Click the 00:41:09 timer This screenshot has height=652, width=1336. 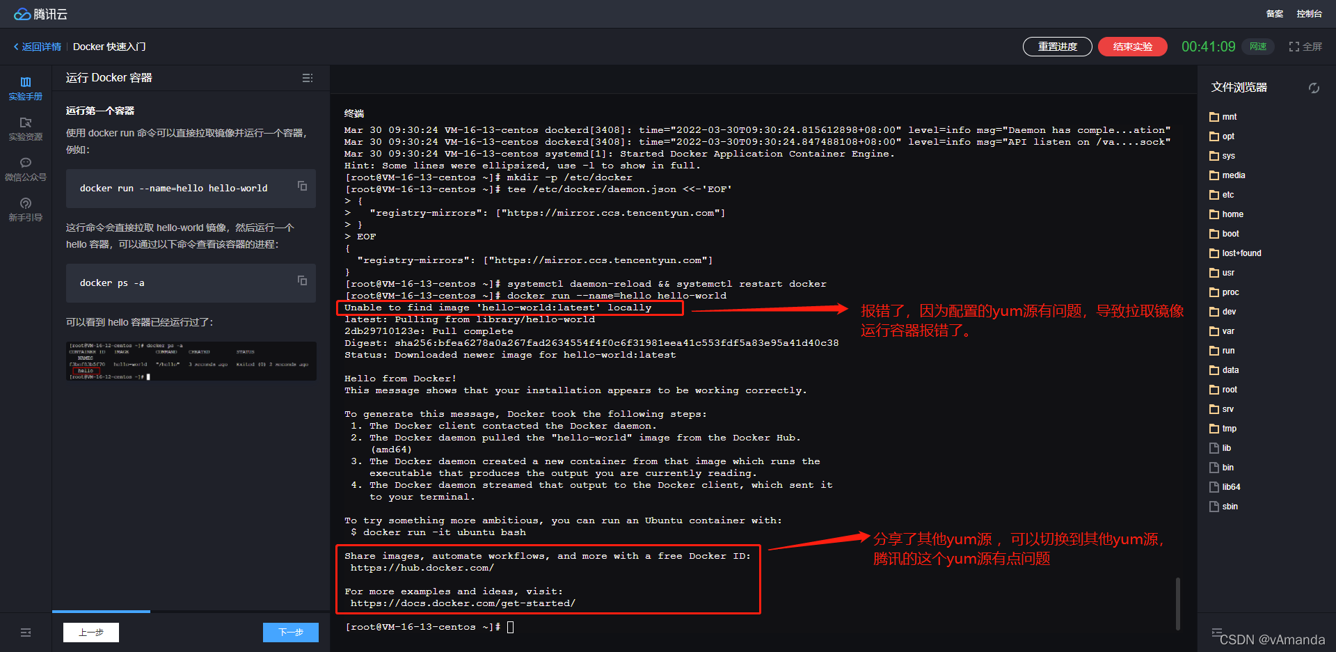(1209, 47)
